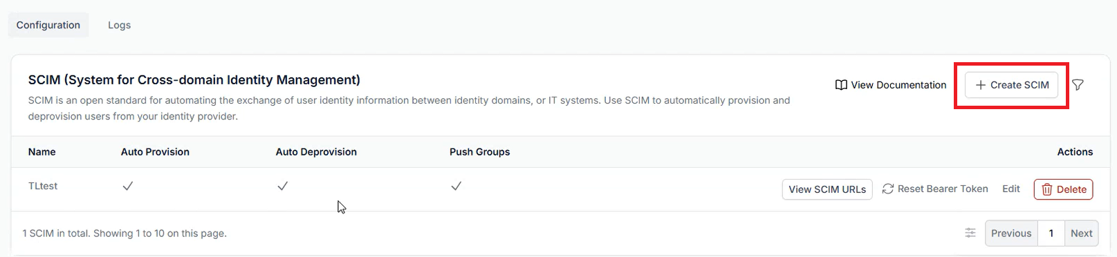Click the refresh icon on Reset Bearer Token

click(x=888, y=189)
